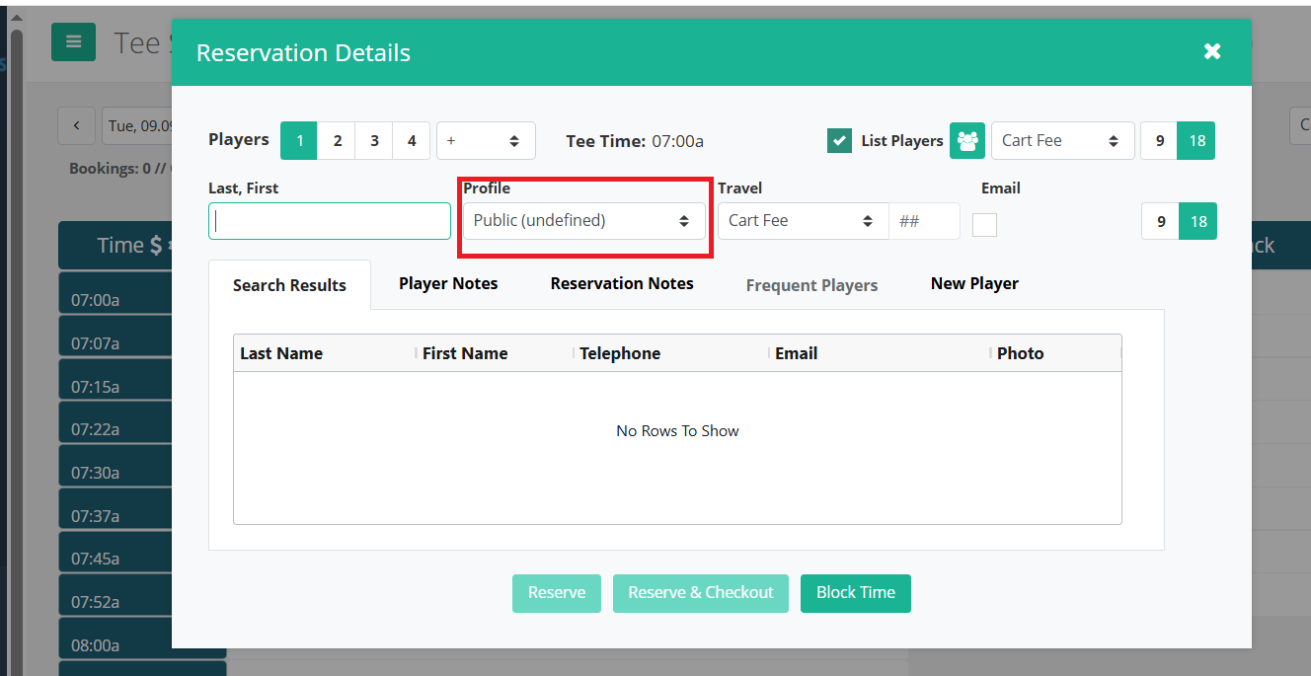This screenshot has width=1311, height=676.
Task: Click the 'Time $' column header
Action: pos(116,246)
